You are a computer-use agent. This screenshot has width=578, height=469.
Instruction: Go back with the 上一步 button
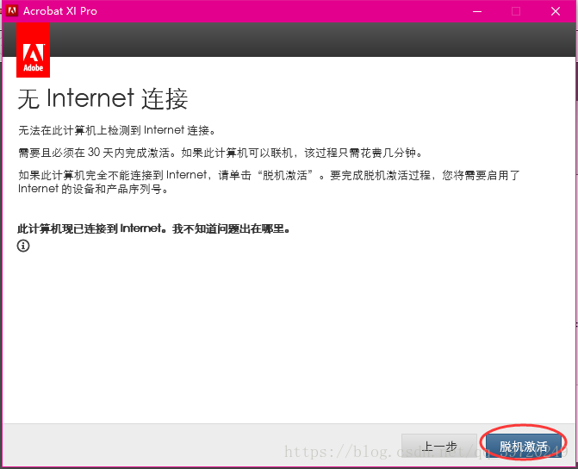point(439,447)
